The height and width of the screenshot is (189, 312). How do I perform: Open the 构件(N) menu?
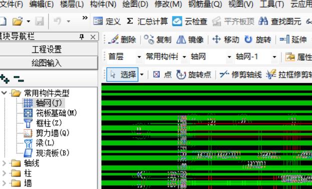tap(103, 4)
